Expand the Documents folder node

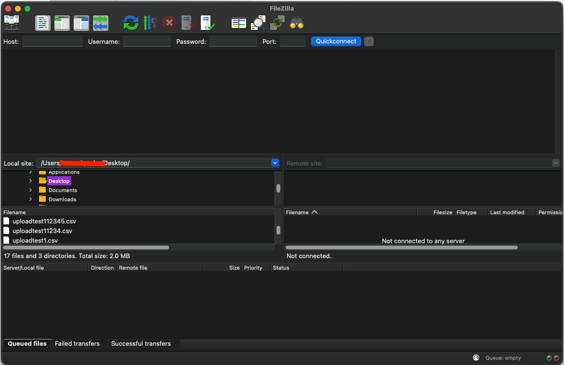(30, 190)
